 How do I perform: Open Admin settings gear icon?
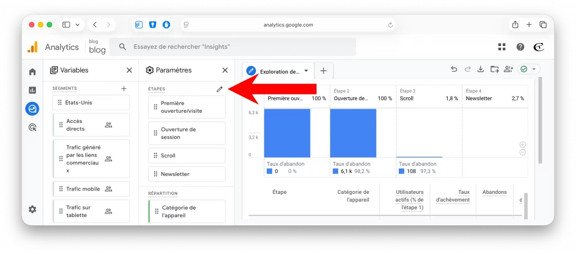32,209
